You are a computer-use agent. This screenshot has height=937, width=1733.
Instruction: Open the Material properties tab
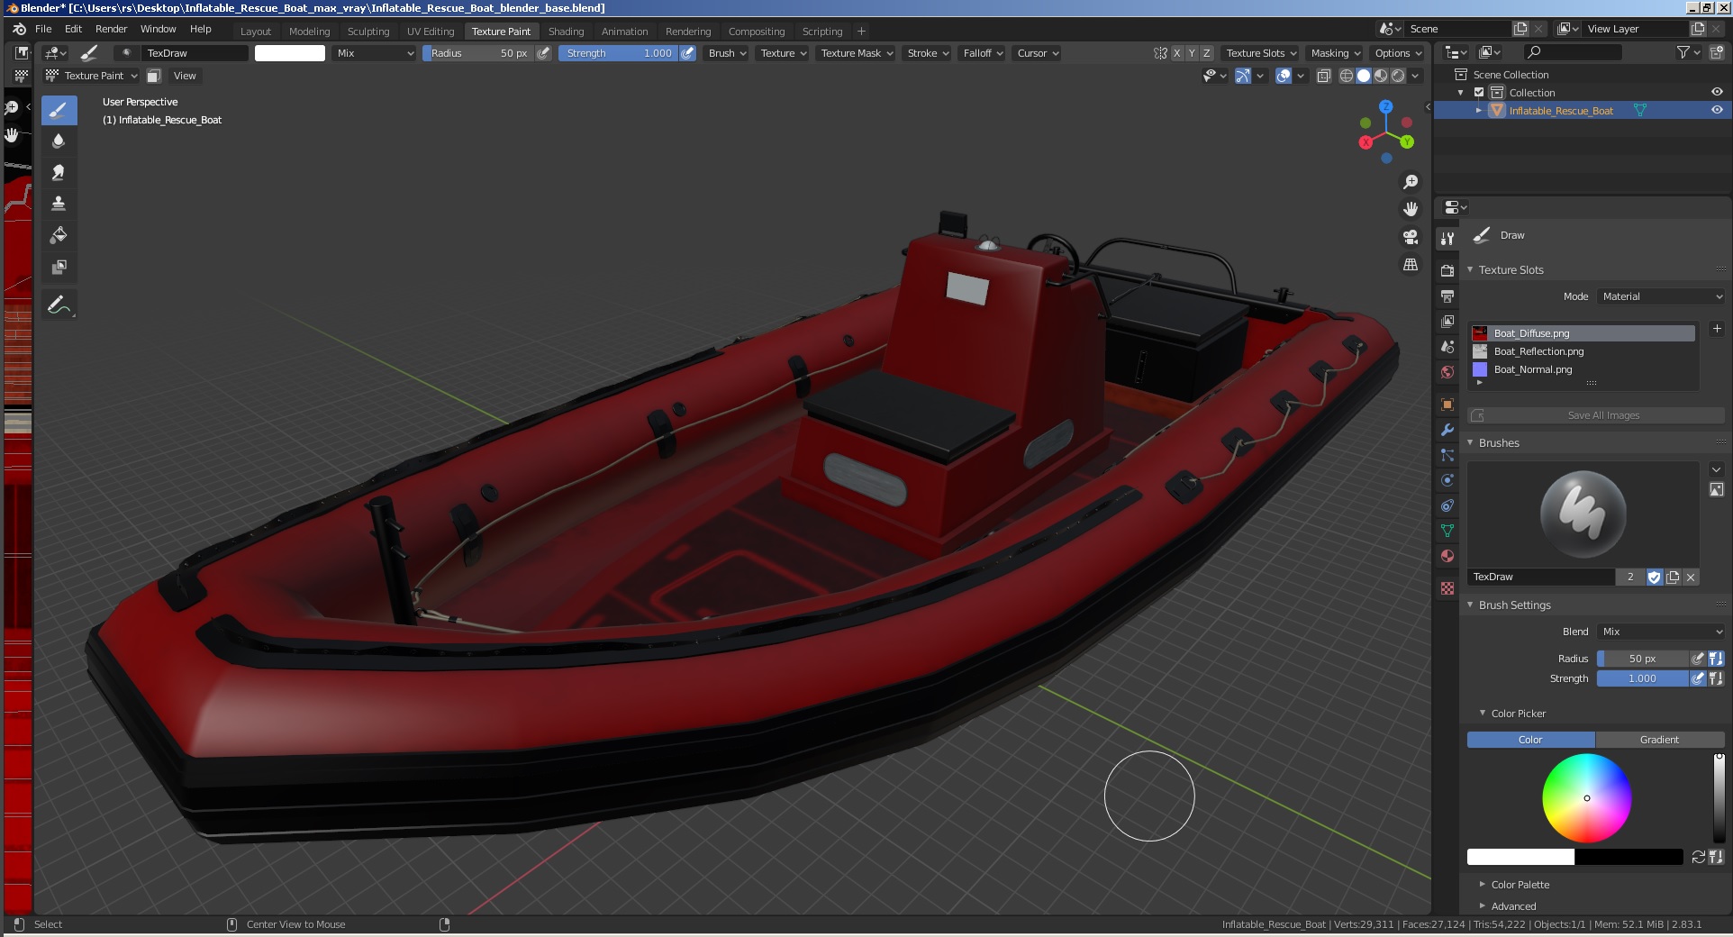pyautogui.click(x=1447, y=556)
